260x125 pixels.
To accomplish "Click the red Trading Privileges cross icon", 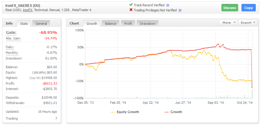I will 131,10.
